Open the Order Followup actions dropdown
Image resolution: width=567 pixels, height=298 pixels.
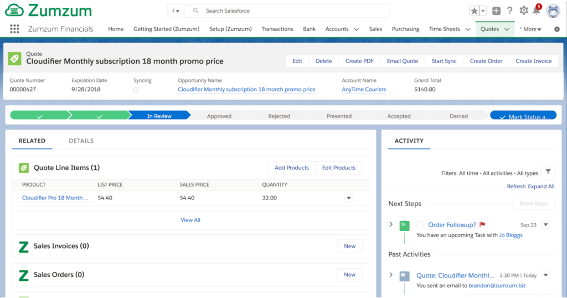(x=545, y=224)
